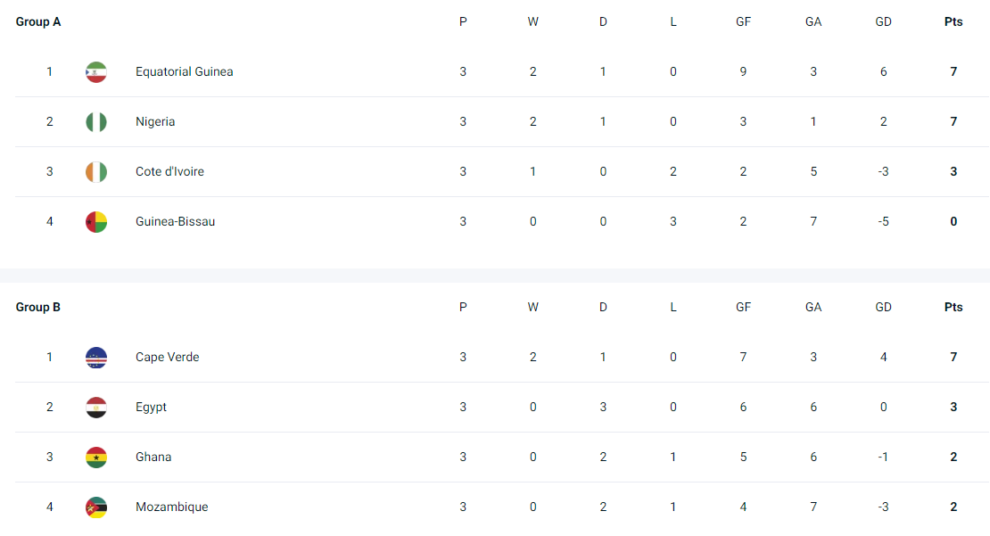Click the Equatorial Guinea flag icon
The height and width of the screenshot is (536, 990).
[x=96, y=72]
